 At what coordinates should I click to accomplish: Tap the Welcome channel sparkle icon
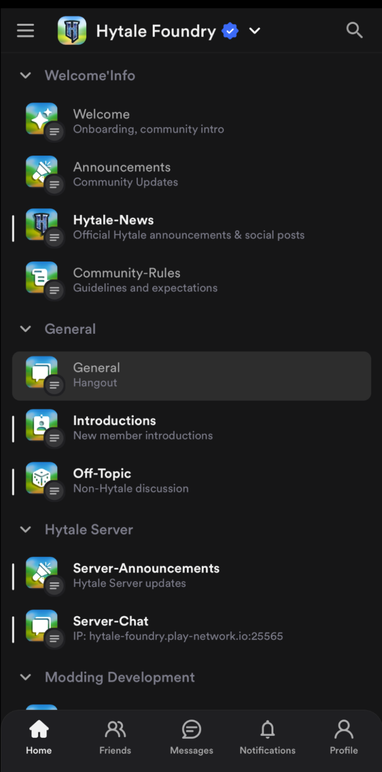coord(42,119)
